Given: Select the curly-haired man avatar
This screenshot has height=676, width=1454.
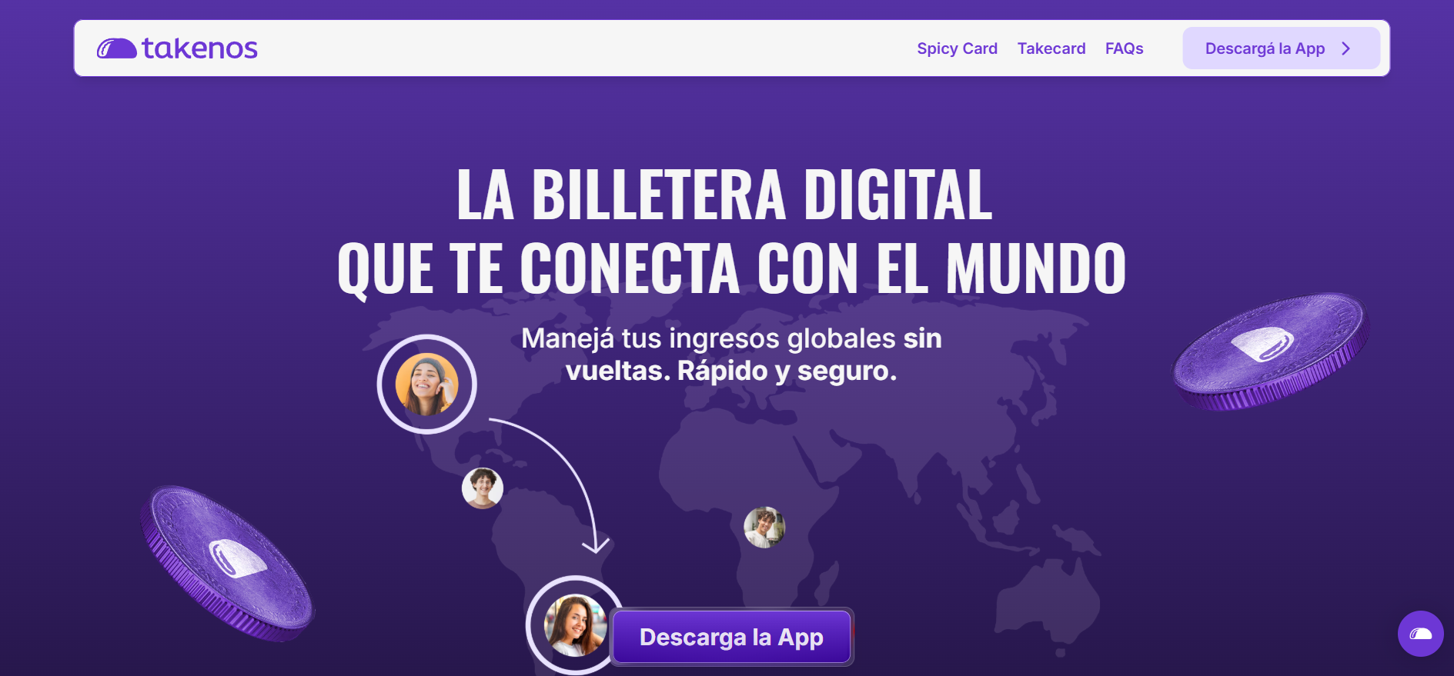Looking at the screenshot, I should coord(483,488).
